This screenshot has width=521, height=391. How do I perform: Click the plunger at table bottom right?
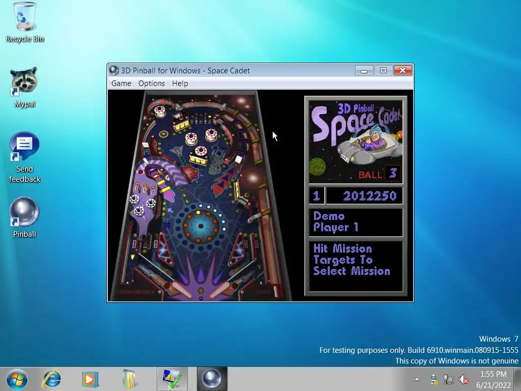[275, 291]
